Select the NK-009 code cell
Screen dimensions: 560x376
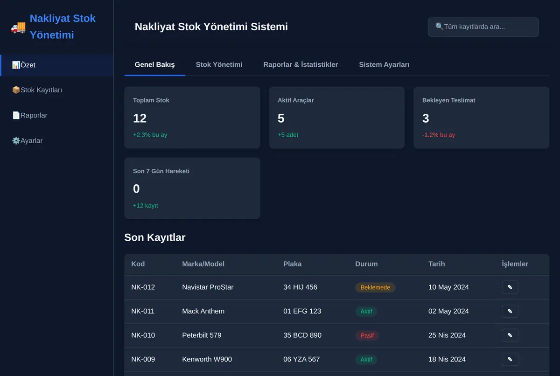[x=143, y=359]
